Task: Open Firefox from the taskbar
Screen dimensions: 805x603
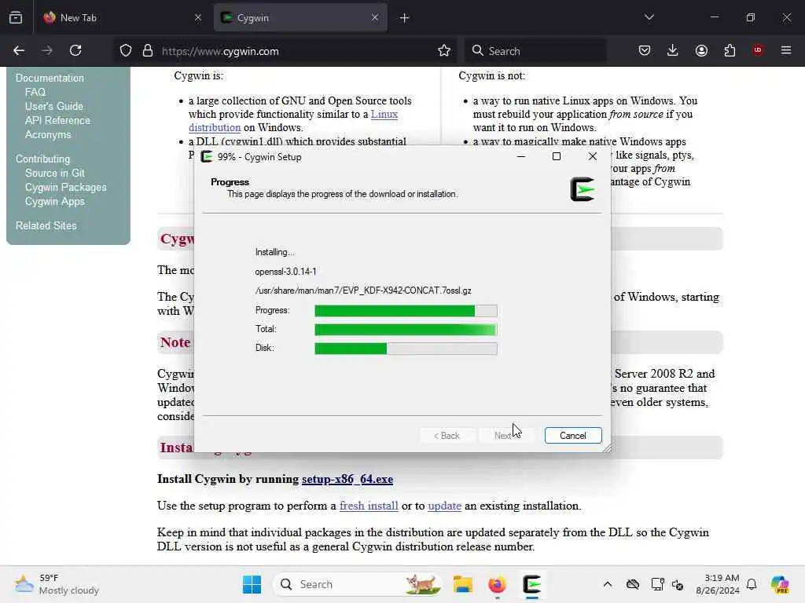Action: tap(497, 584)
